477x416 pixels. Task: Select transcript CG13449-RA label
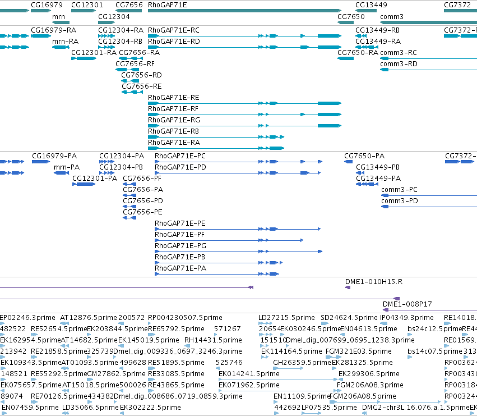pyautogui.click(x=378, y=41)
